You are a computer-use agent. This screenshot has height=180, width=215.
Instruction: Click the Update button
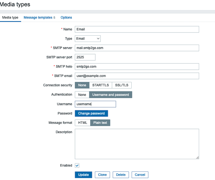pyautogui.click(x=83, y=175)
